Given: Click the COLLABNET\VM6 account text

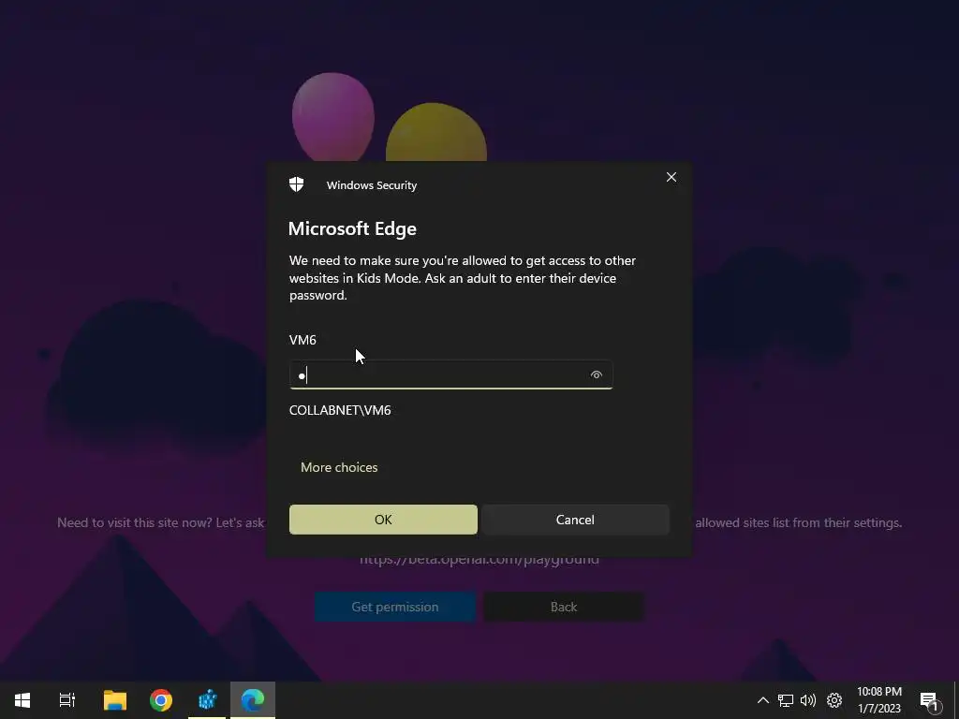Looking at the screenshot, I should [x=340, y=410].
